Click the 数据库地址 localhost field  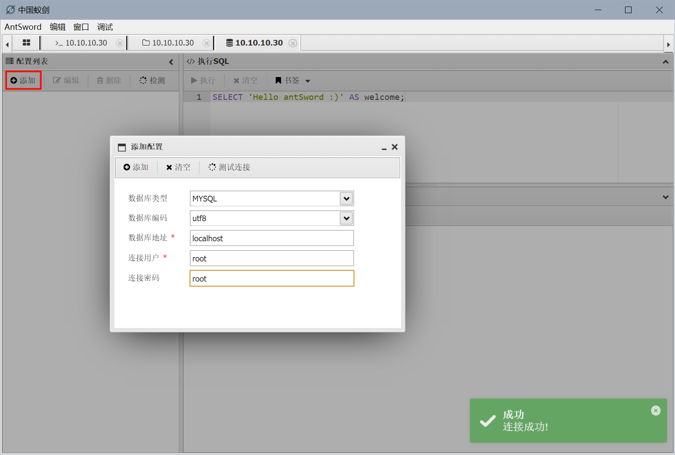(271, 239)
